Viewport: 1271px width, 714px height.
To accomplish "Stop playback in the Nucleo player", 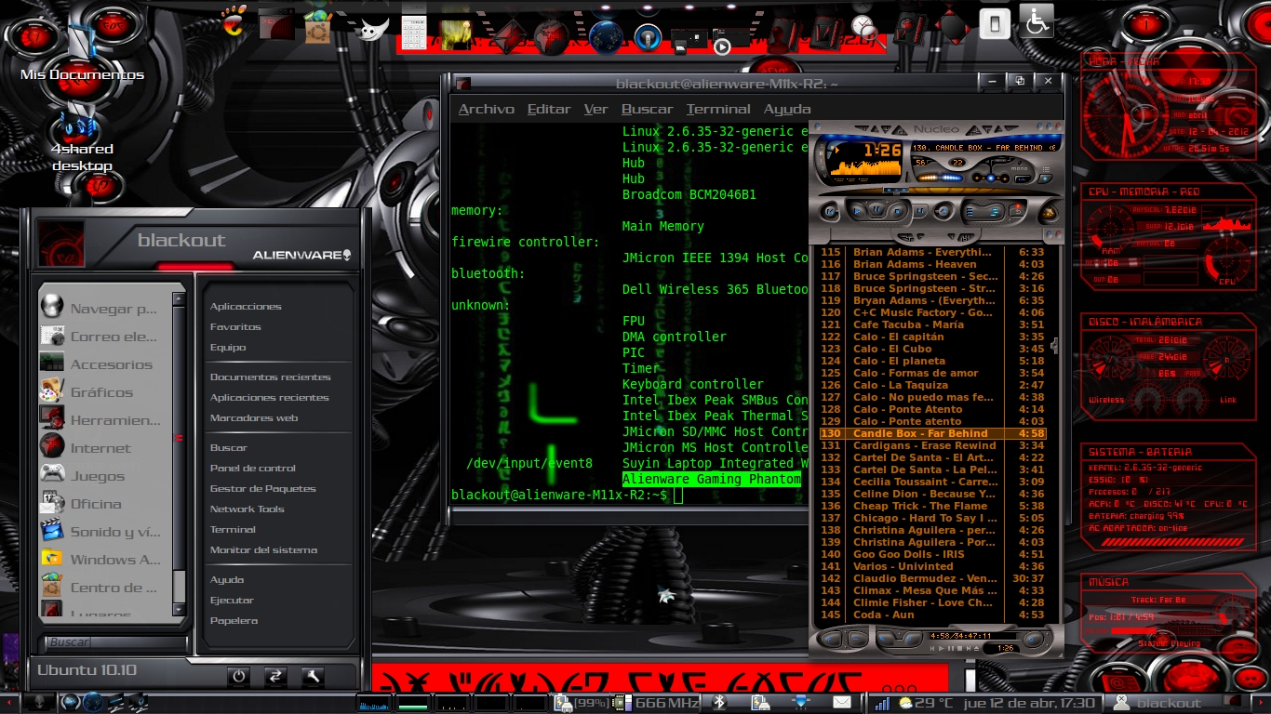I will tap(897, 211).
